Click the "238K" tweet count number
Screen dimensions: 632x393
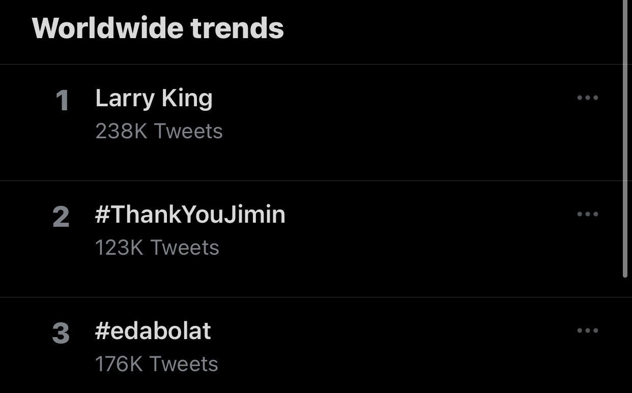pos(121,131)
